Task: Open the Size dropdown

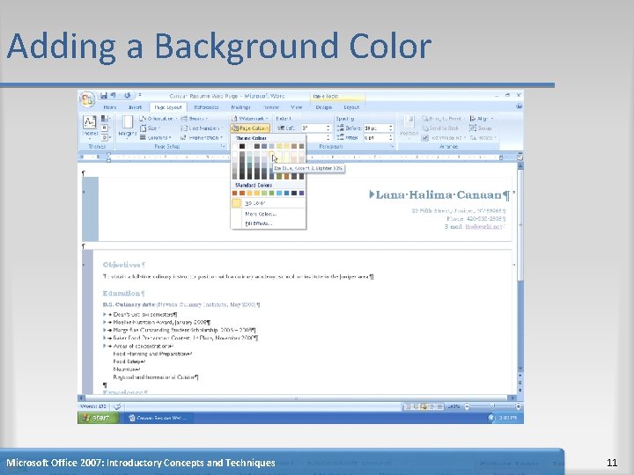Action: pos(150,128)
